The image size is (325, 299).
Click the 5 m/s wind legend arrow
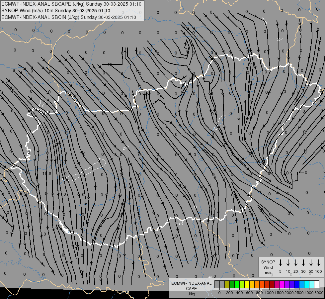pyautogui.click(x=280, y=263)
